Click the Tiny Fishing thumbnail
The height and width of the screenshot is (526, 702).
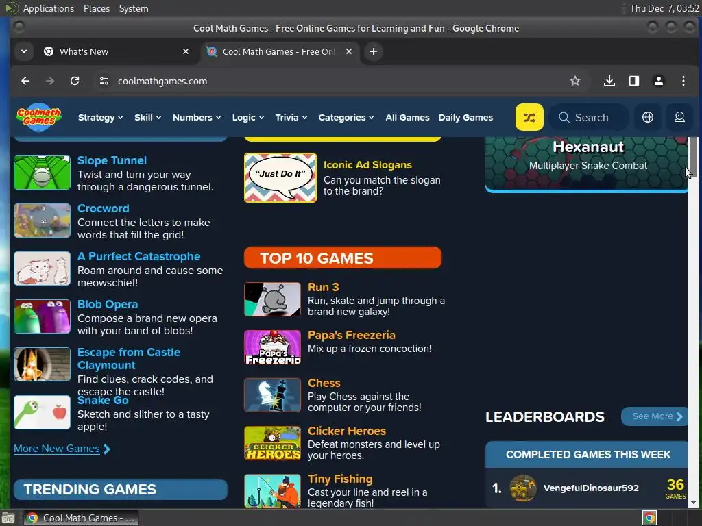click(272, 490)
